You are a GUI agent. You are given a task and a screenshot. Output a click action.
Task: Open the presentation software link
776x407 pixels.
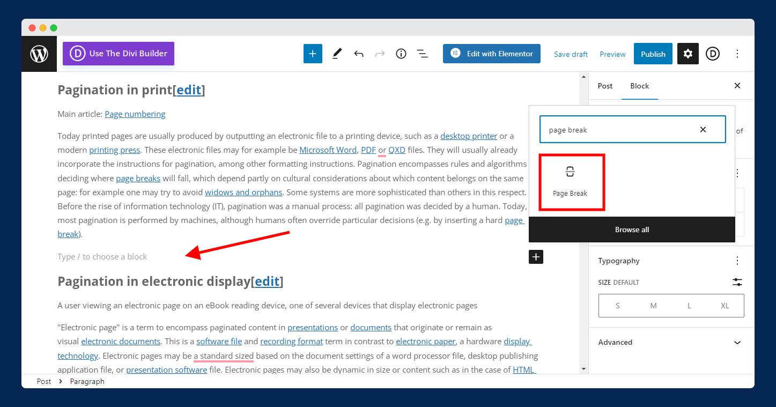(x=167, y=369)
